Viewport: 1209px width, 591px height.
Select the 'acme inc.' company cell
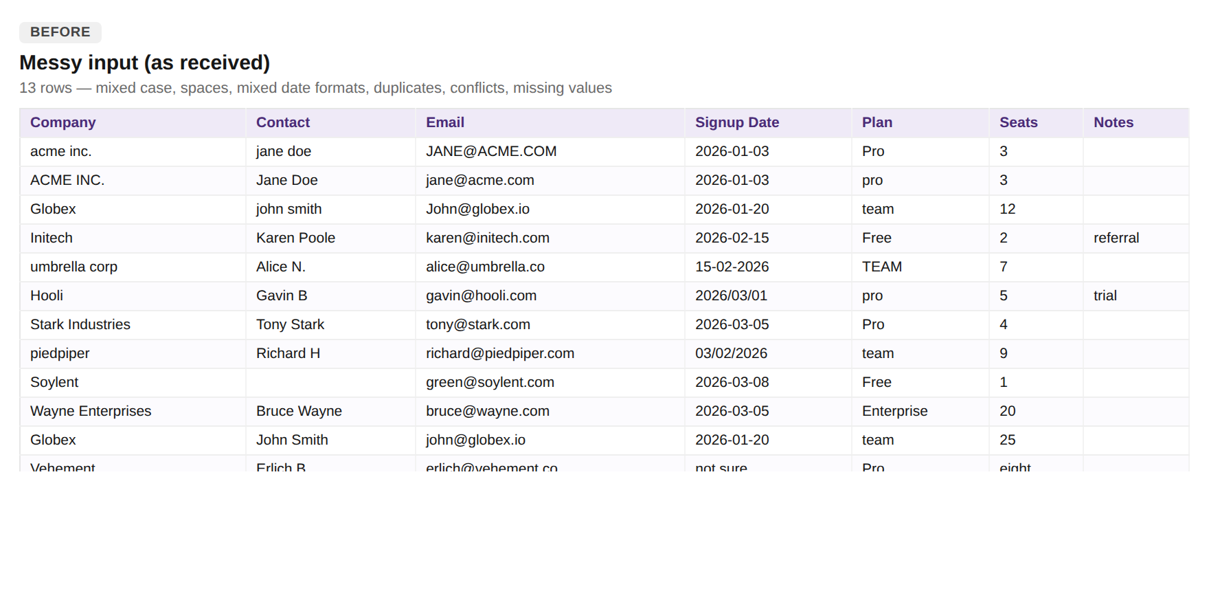[x=133, y=152]
